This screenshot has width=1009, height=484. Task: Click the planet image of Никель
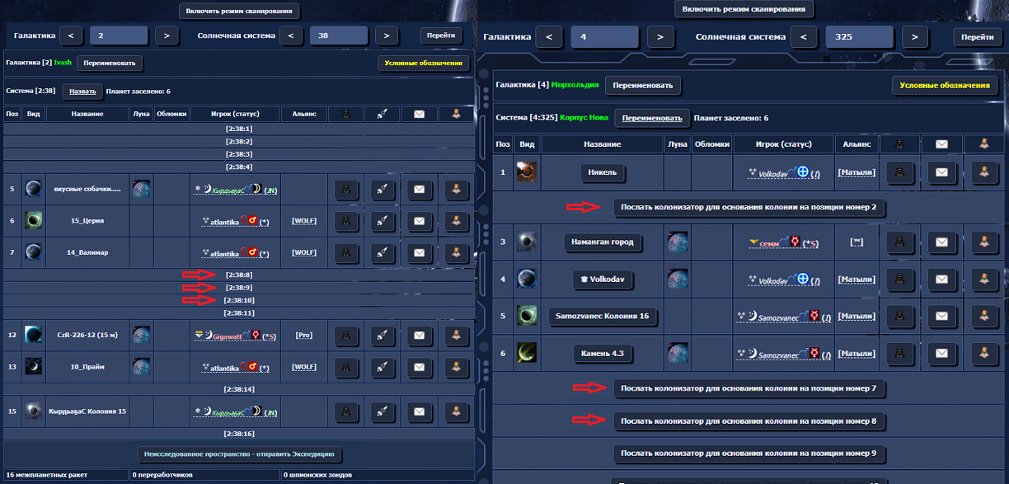(527, 172)
